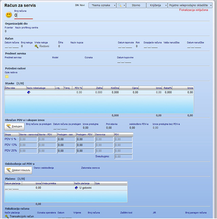Click the Rabat% cell in Stavke row
Viewport: 217px width, 219px height.
pos(167,92)
